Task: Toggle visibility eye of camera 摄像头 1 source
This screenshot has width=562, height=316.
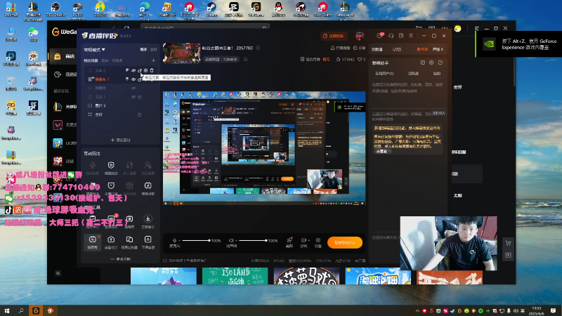Action: (x=133, y=79)
